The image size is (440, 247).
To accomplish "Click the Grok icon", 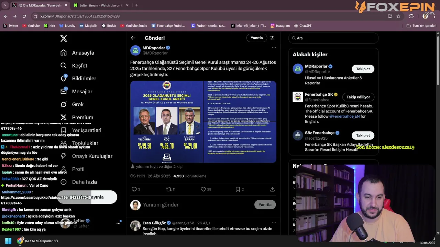I will coord(64,104).
